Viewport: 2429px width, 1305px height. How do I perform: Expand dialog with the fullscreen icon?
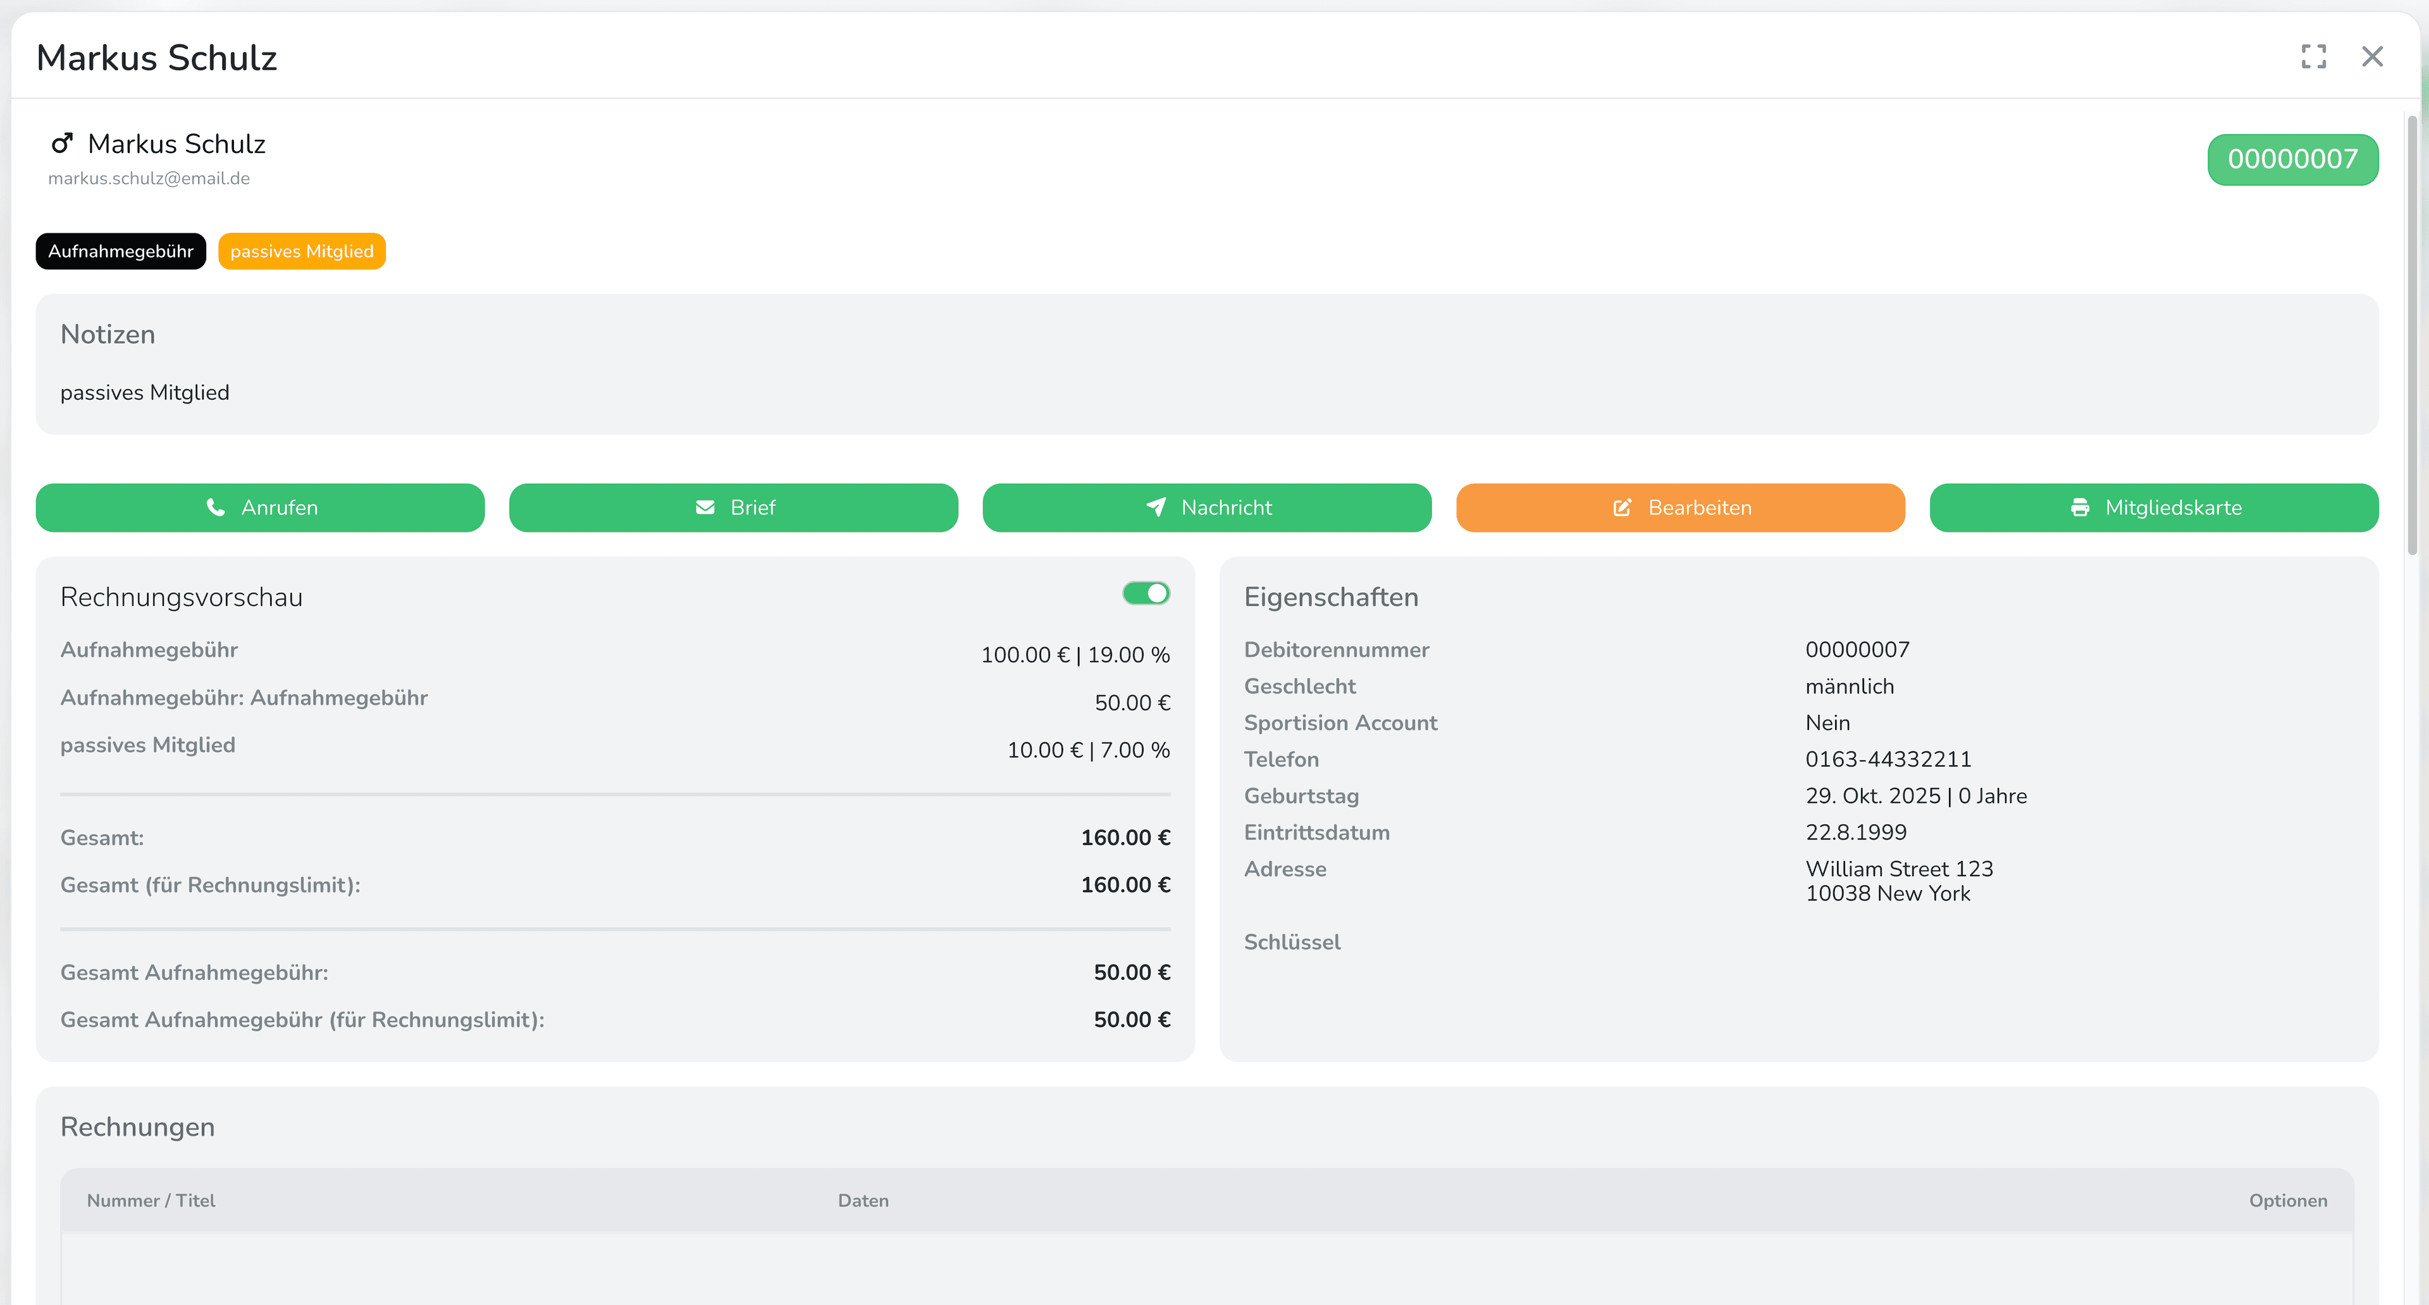pyautogui.click(x=2313, y=56)
